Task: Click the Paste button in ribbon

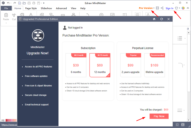Action: point(6,17)
